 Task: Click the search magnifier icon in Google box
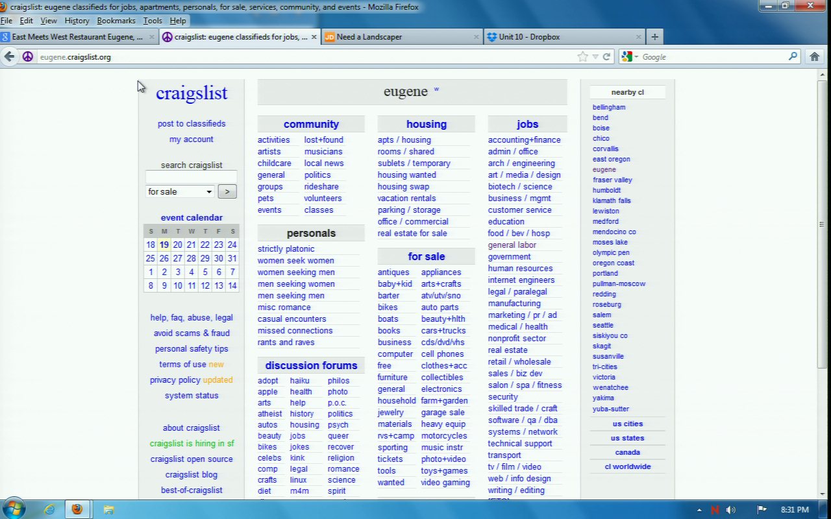tap(793, 56)
